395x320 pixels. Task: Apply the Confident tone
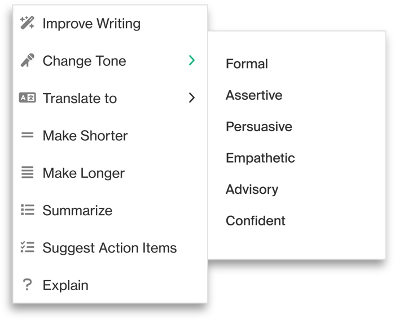coord(256,221)
